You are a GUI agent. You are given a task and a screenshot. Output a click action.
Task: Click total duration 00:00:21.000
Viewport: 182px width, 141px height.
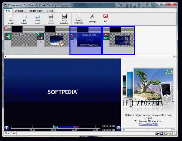click(109, 130)
